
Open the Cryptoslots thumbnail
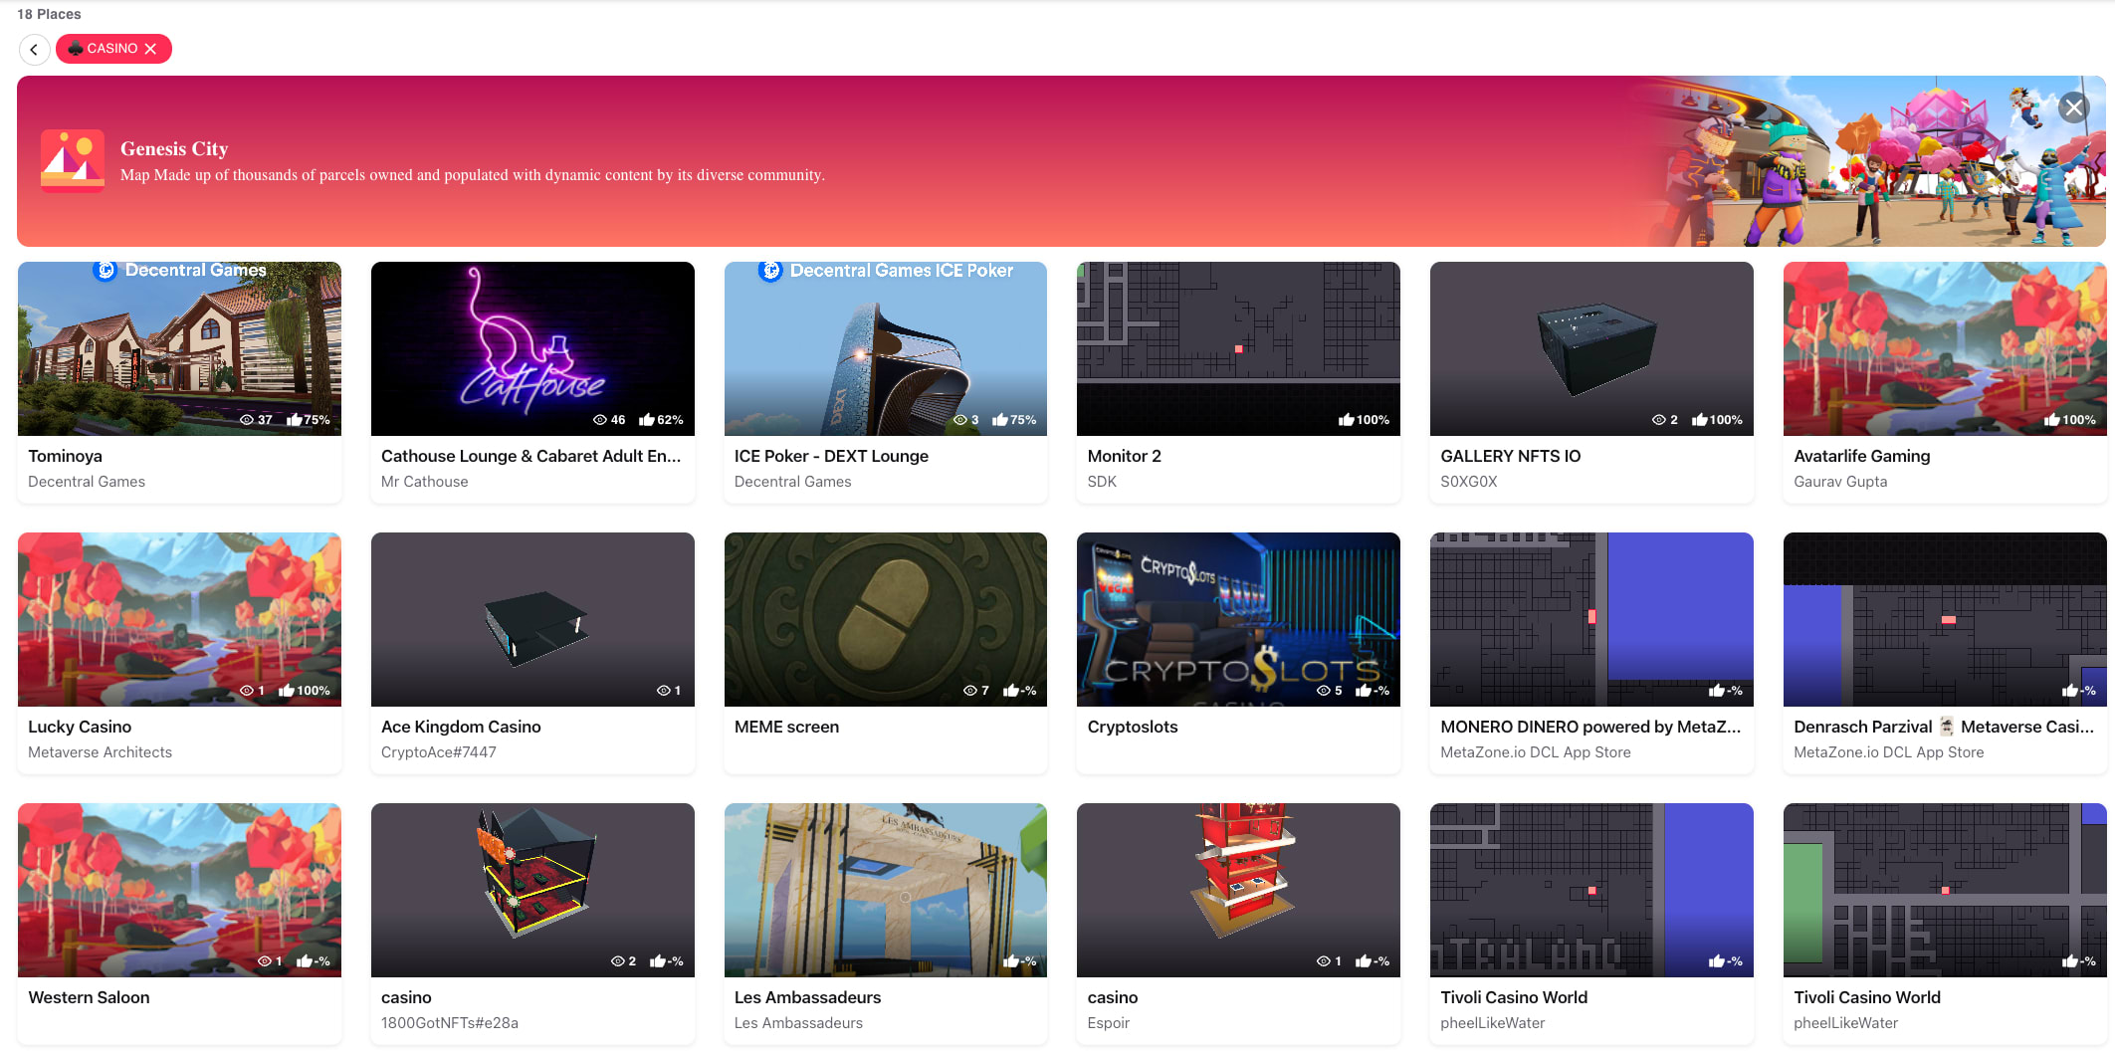coord(1238,619)
